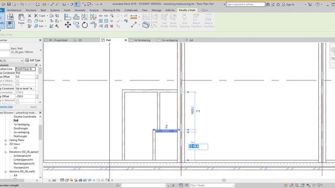The width and height of the screenshot is (335, 188).
Task: Collapse the Constraints section
Action: (x=36, y=65)
